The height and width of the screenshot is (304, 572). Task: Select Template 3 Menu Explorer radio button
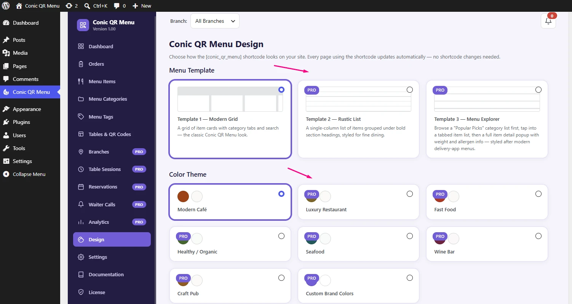click(x=538, y=90)
